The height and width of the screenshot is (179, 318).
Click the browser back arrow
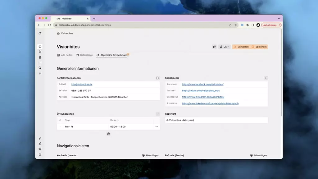point(39,25)
